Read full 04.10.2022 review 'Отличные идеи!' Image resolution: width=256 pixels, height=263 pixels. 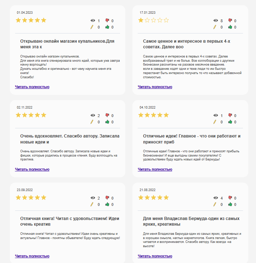155,169
